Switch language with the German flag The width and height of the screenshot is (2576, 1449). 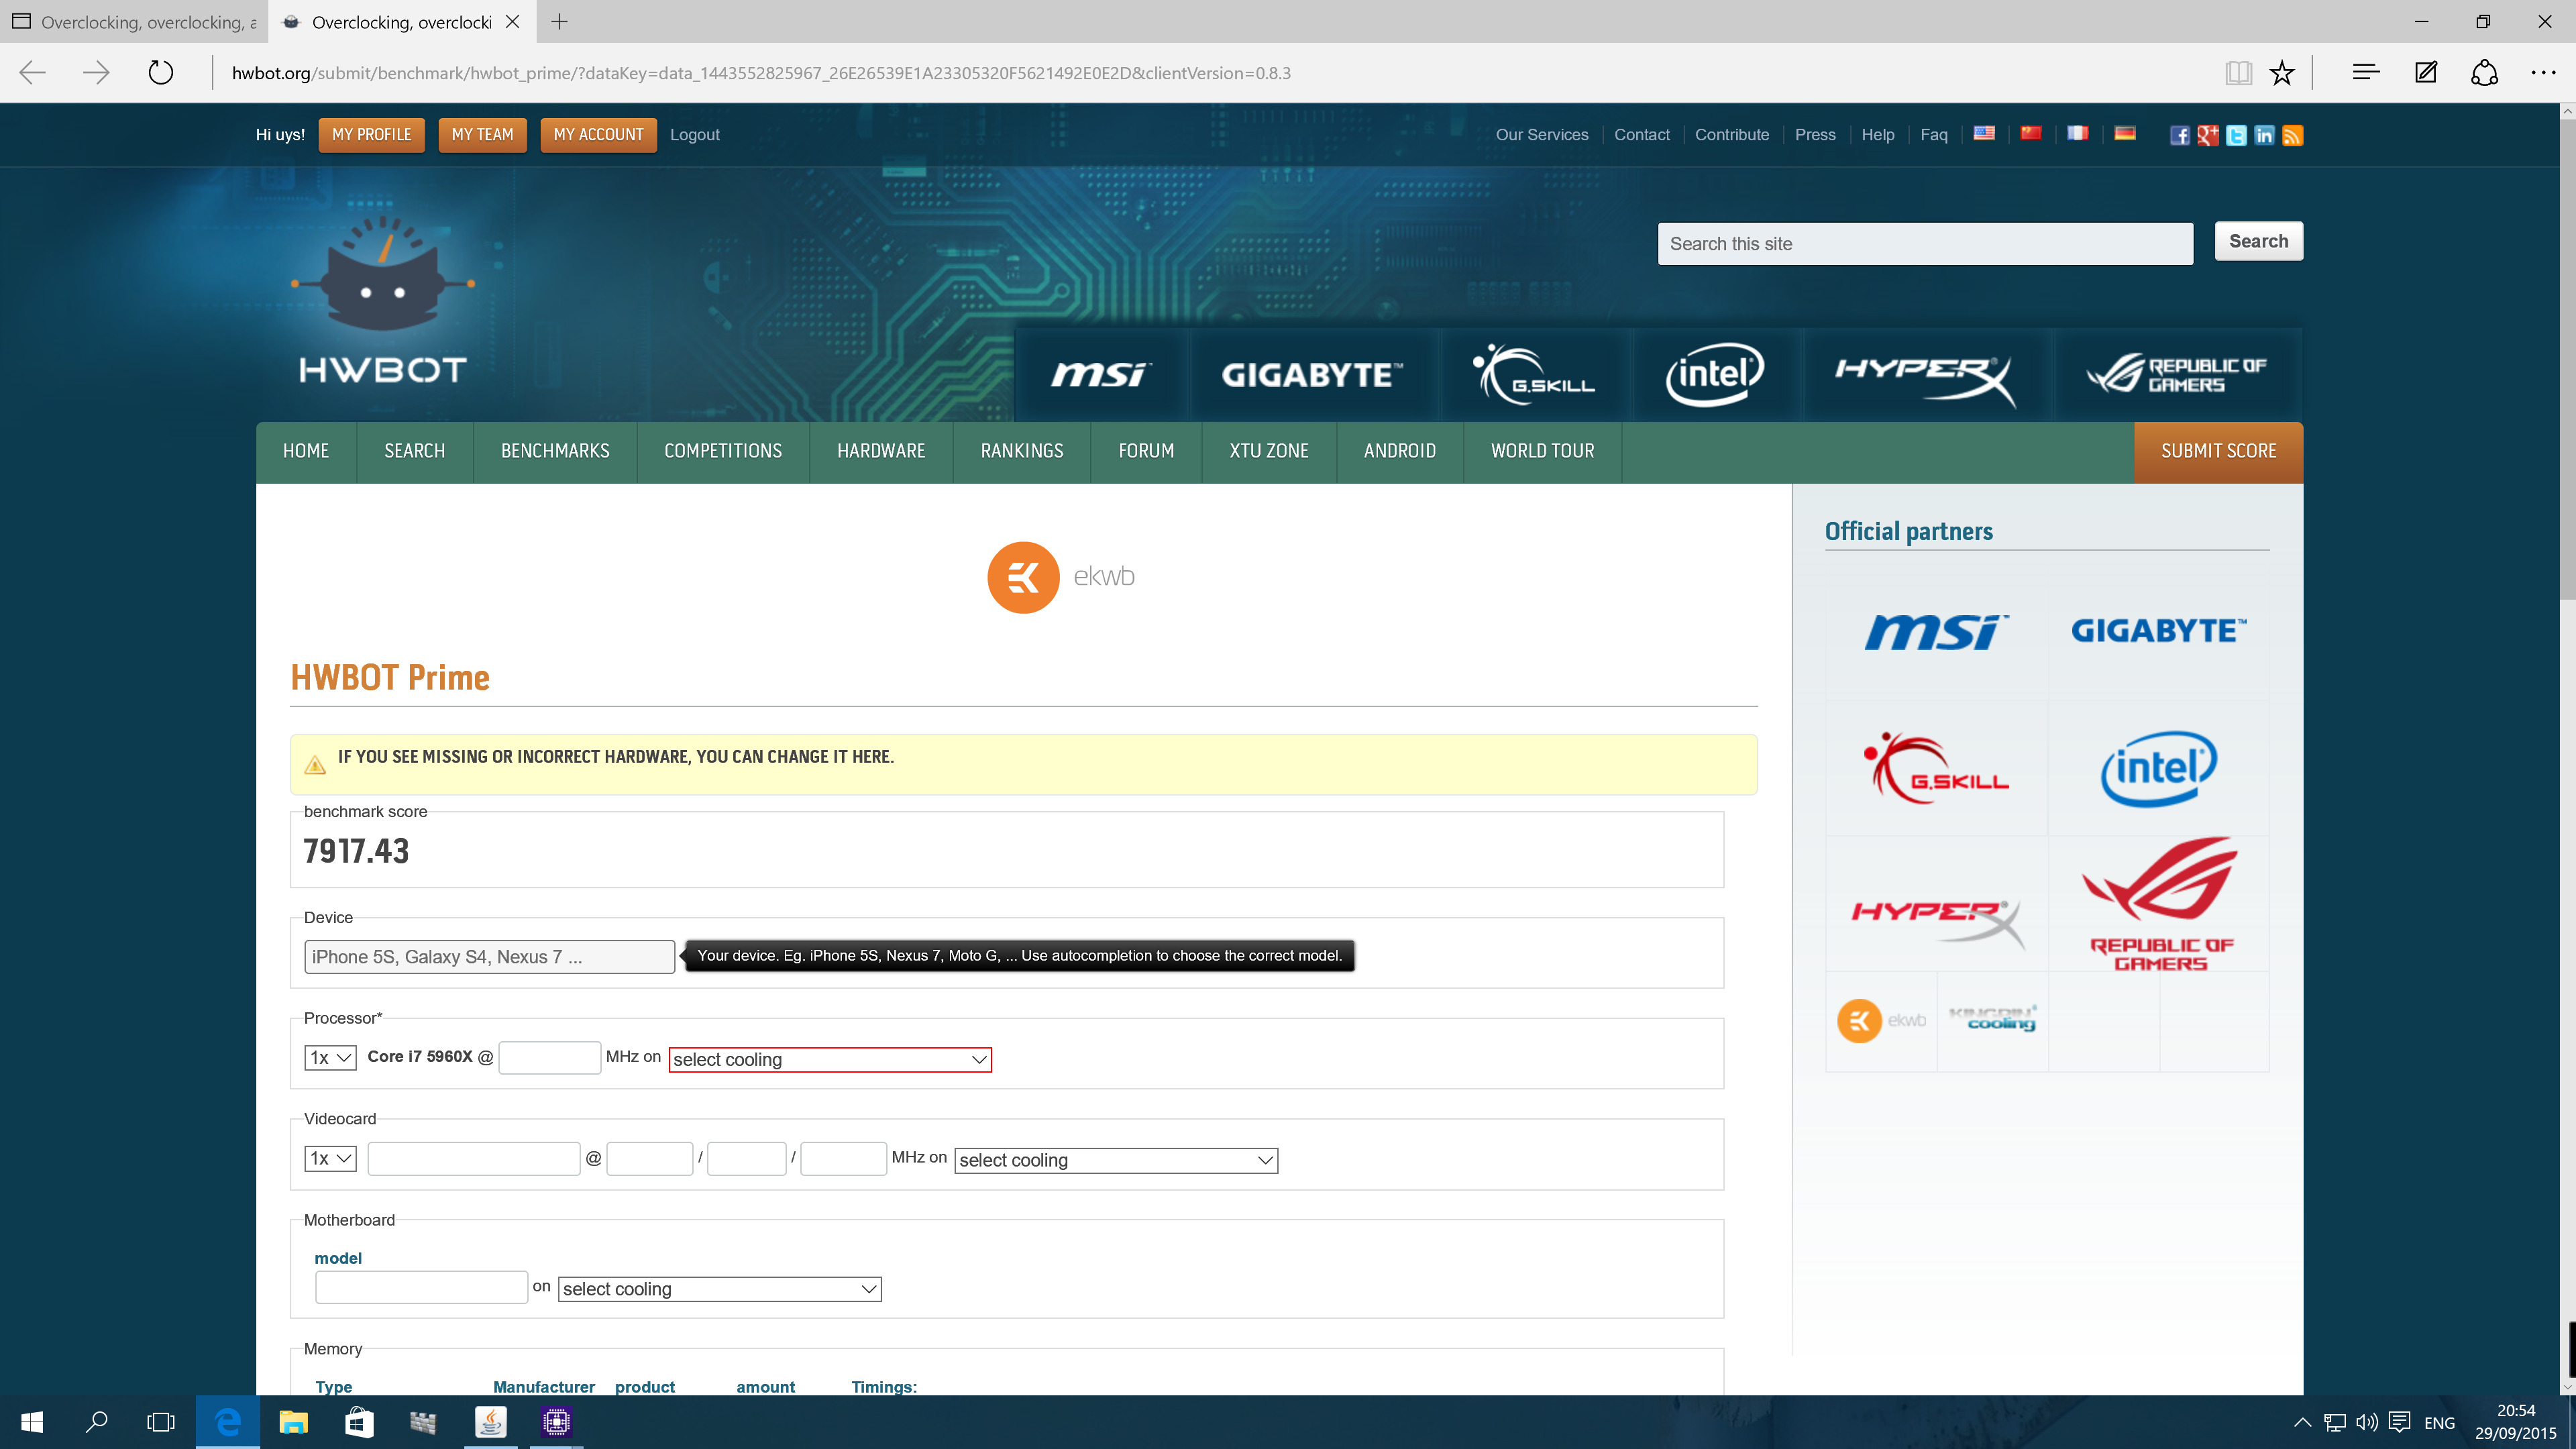[2124, 133]
